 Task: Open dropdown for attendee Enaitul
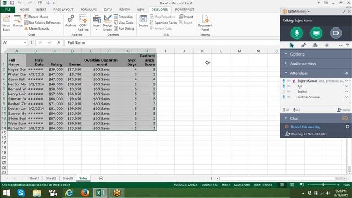[346, 92]
